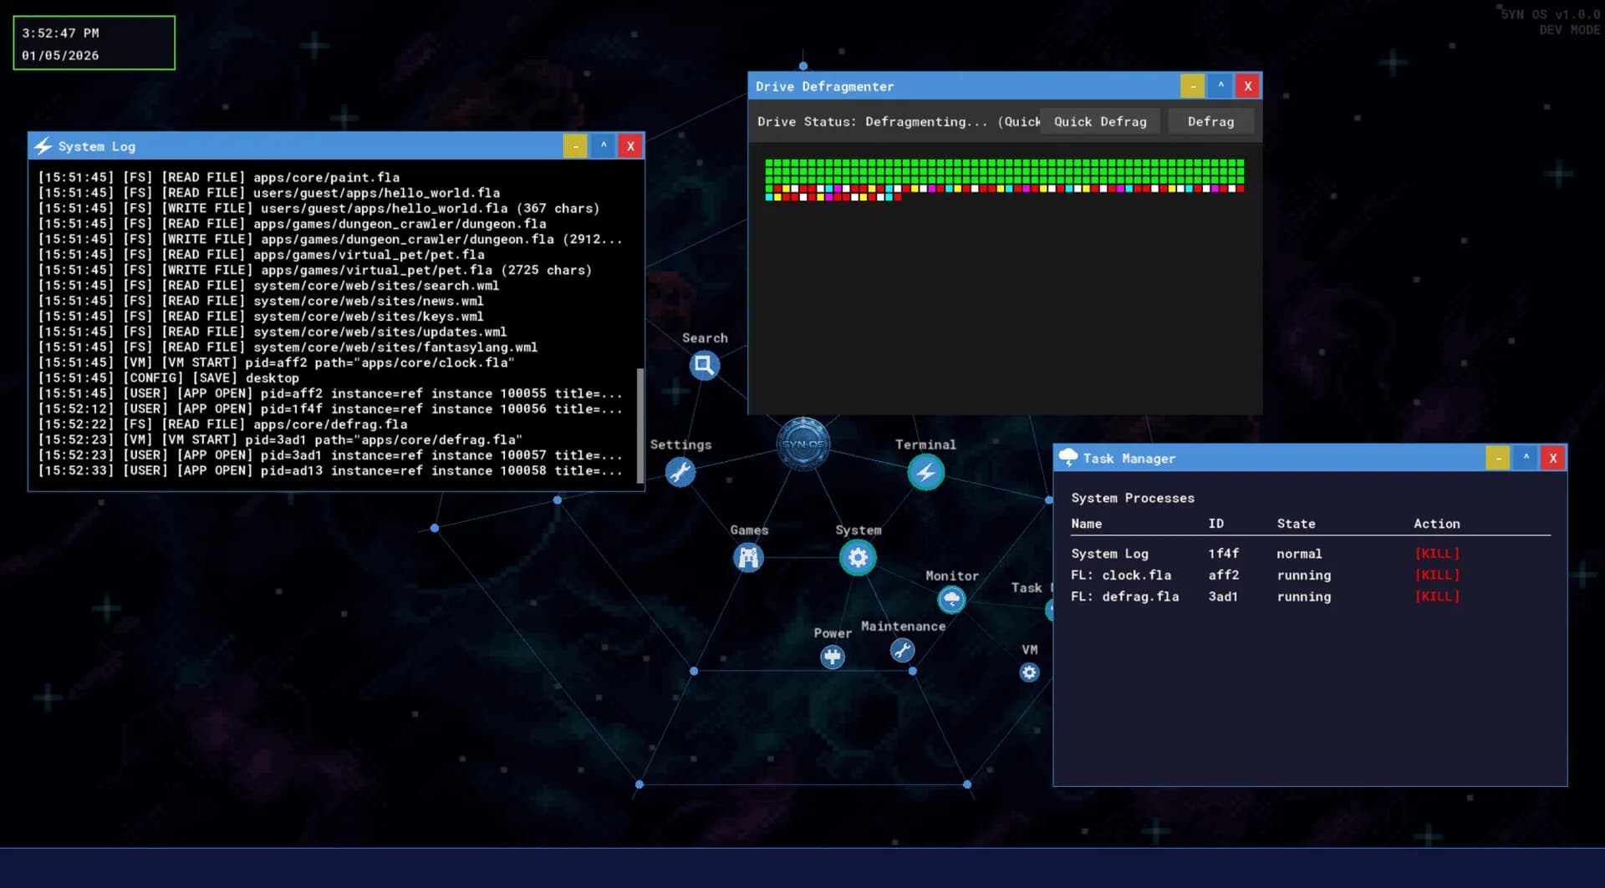Viewport: 1605px width, 888px height.
Task: Click the log line '[CONFIG] [SAVE] desktop'
Action: [x=168, y=378]
